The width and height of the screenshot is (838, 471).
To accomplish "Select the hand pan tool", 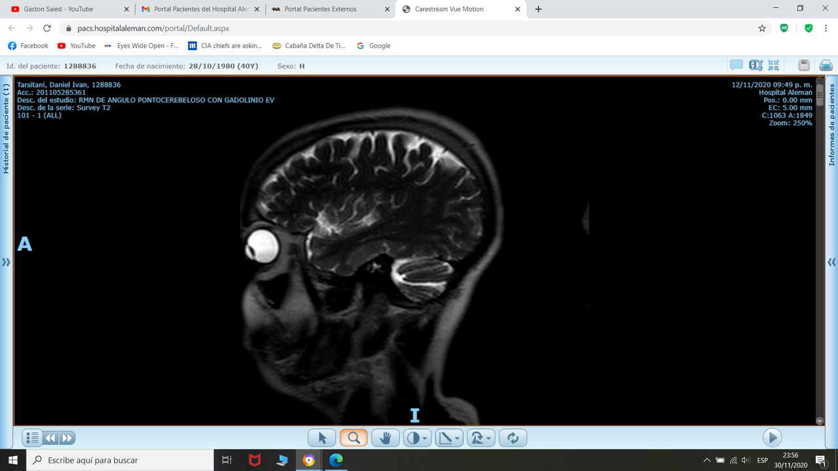I will pos(385,438).
